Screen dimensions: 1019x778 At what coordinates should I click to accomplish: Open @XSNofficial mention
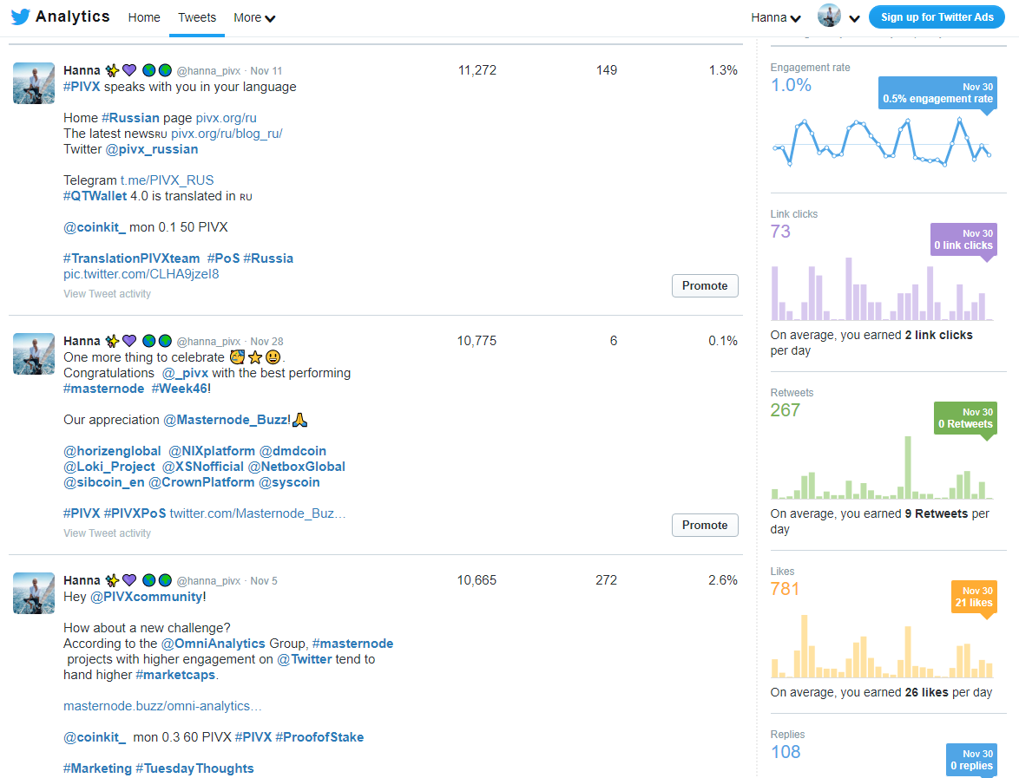pyautogui.click(x=203, y=467)
